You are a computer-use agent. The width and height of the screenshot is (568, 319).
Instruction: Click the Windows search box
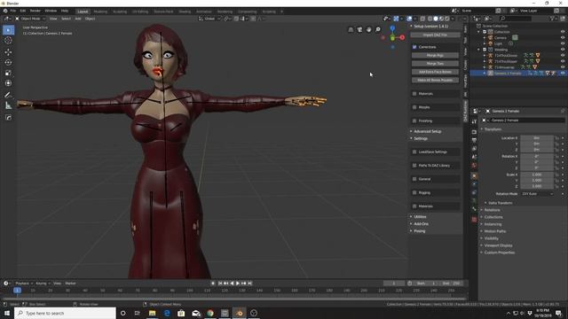[x=65, y=313]
